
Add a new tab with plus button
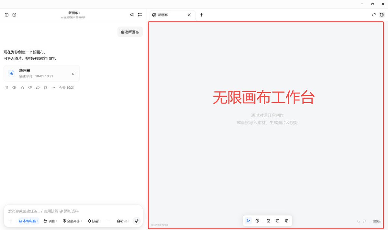pos(202,15)
